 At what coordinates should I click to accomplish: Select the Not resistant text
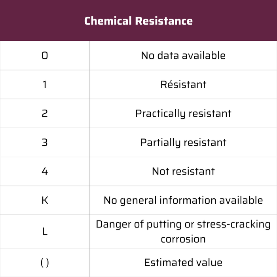[183, 171]
